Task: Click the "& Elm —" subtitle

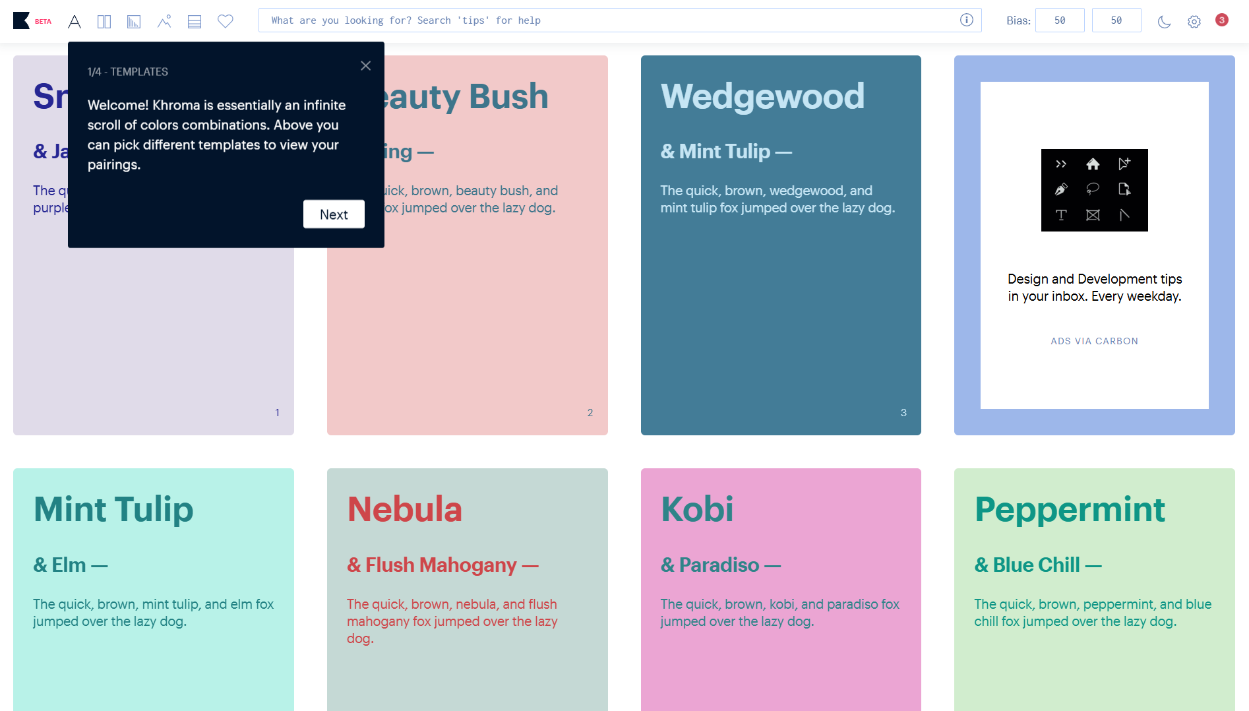Action: [71, 565]
